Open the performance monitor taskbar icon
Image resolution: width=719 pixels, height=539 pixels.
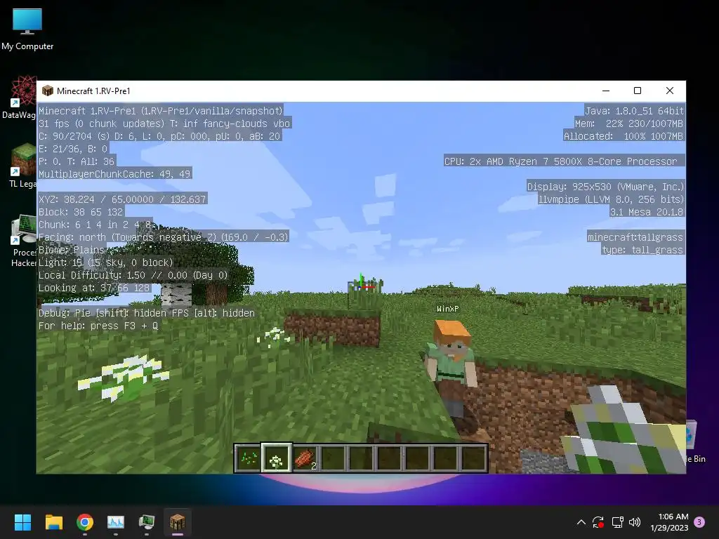click(x=116, y=522)
